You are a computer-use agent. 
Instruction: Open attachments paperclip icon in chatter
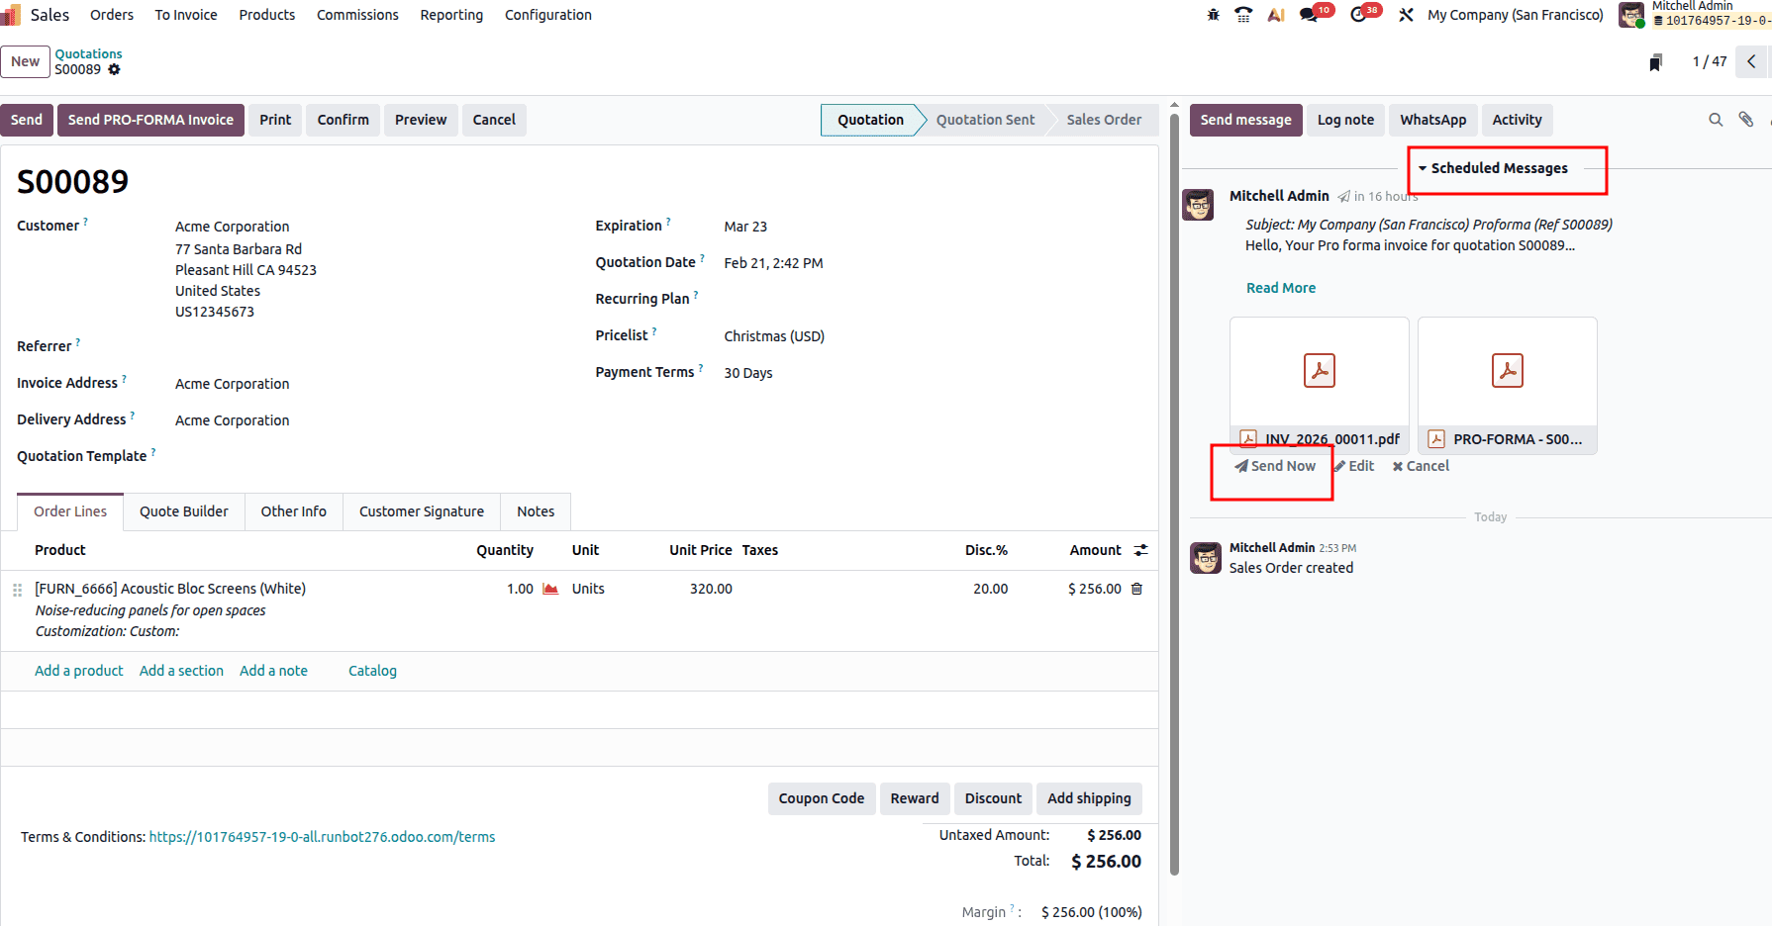click(x=1746, y=120)
